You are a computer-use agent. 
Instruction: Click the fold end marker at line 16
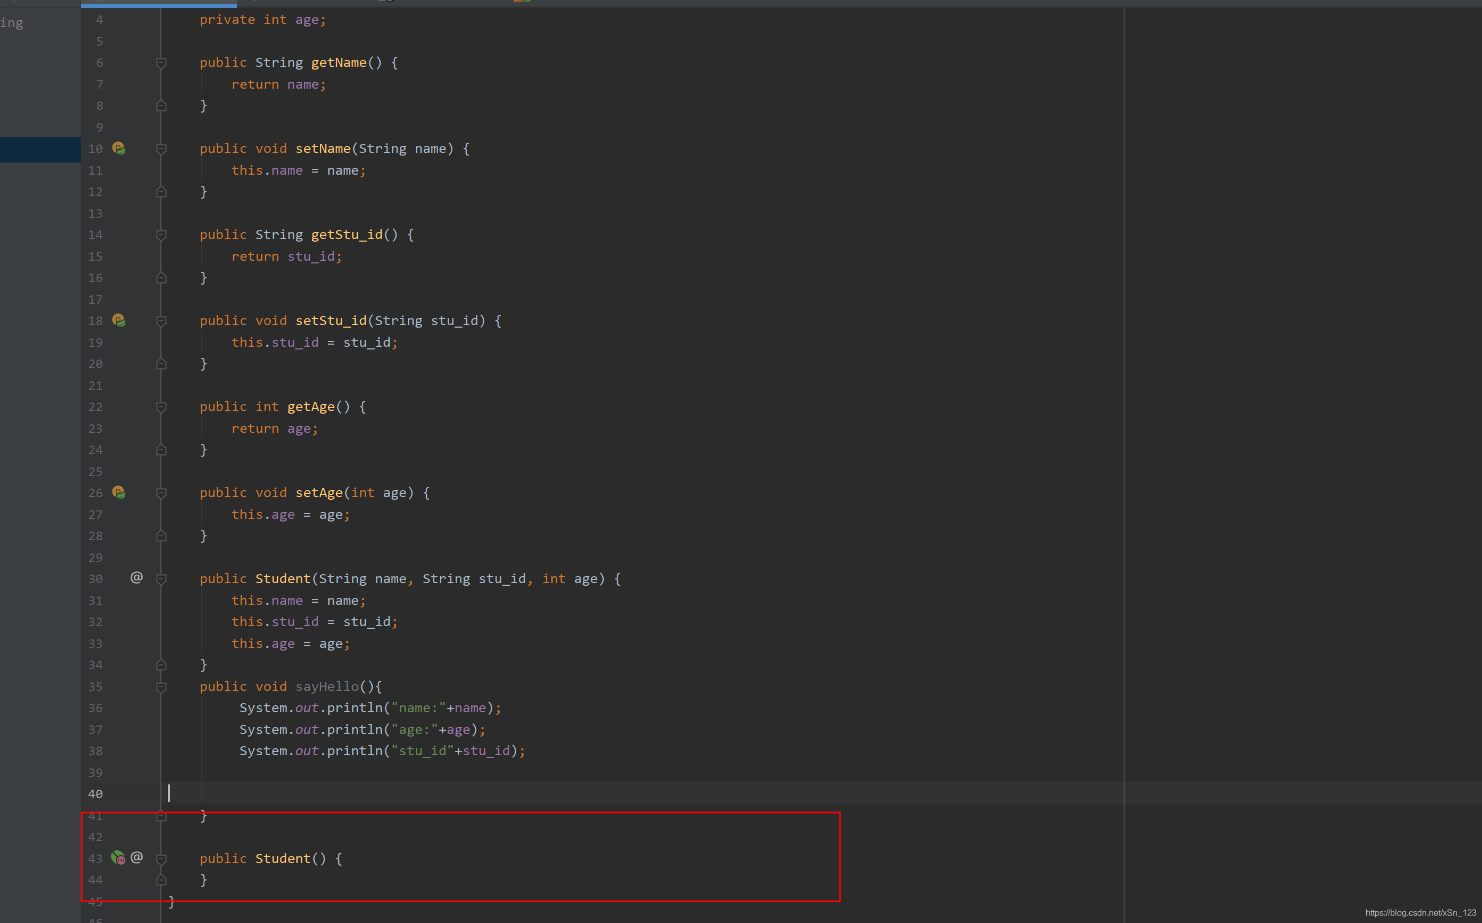coord(161,278)
